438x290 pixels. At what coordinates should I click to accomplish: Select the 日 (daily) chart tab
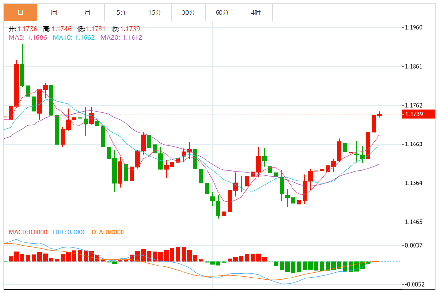[x=20, y=12]
